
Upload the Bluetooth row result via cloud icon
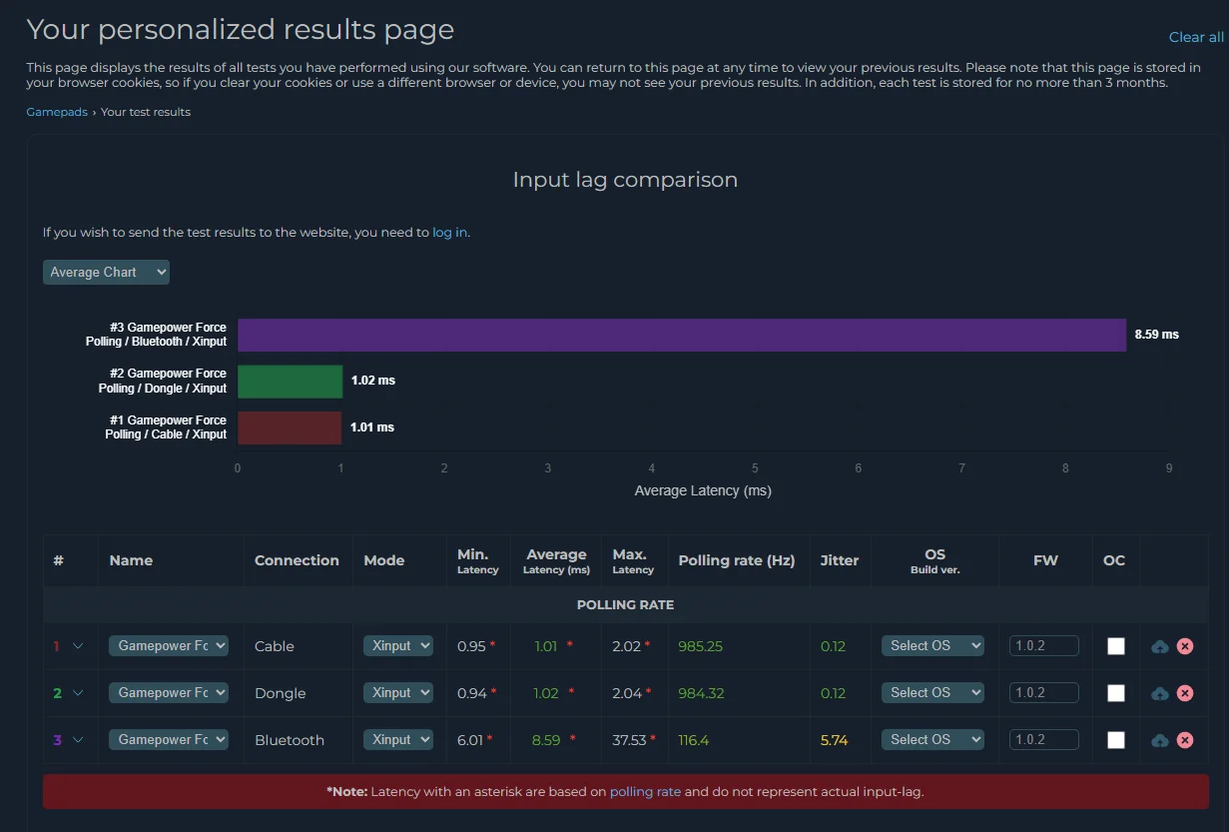pyautogui.click(x=1159, y=740)
